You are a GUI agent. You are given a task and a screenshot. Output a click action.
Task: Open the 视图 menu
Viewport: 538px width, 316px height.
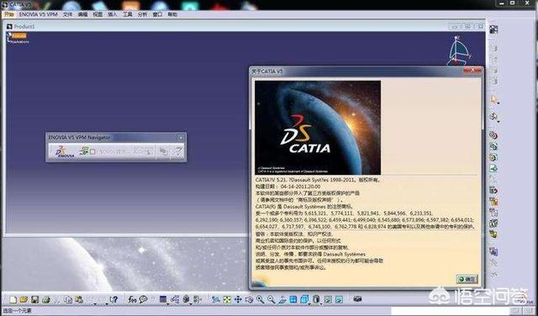click(x=98, y=14)
